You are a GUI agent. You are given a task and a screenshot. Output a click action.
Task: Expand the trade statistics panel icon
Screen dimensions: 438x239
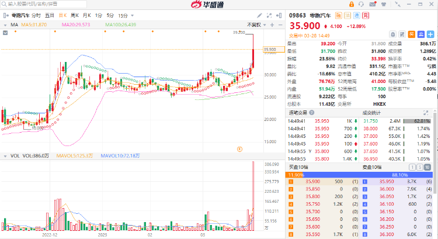point(426,113)
